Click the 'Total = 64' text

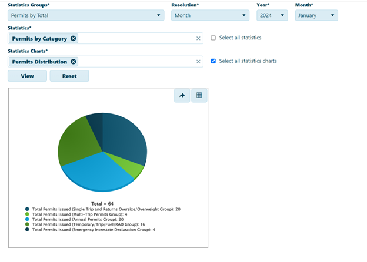(x=102, y=204)
